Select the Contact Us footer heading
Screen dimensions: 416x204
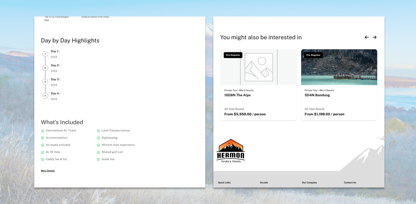click(x=350, y=182)
